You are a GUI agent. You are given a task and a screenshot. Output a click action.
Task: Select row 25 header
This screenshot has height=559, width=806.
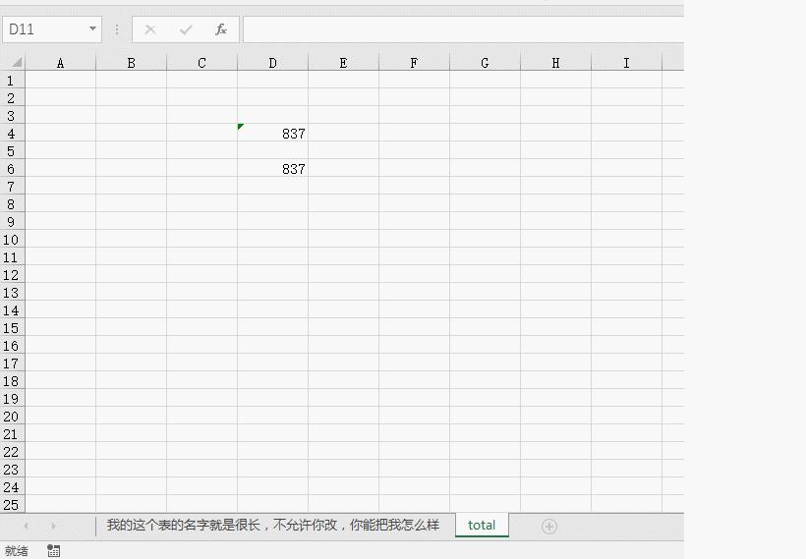[x=13, y=505]
